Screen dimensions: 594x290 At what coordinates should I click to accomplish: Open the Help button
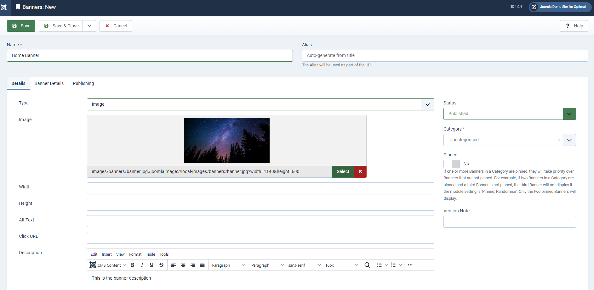(574, 26)
